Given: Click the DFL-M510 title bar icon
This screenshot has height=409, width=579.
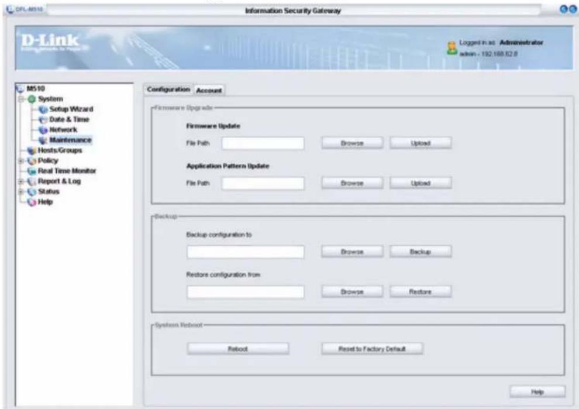Looking at the screenshot, I should (9, 9).
